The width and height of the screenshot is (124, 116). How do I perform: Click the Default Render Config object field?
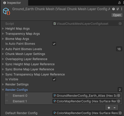click(x=87, y=113)
